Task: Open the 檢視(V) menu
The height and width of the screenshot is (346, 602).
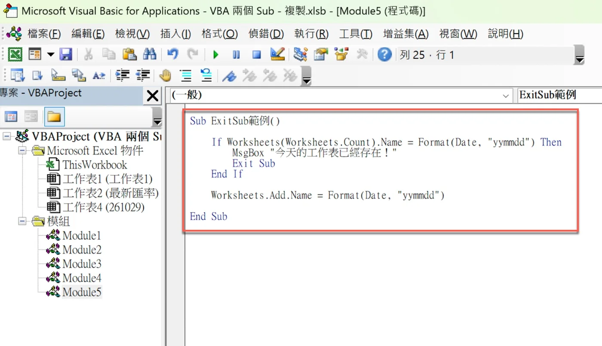Action: [132, 34]
